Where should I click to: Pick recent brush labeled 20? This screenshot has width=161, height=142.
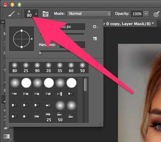pyautogui.click(x=48, y=68)
